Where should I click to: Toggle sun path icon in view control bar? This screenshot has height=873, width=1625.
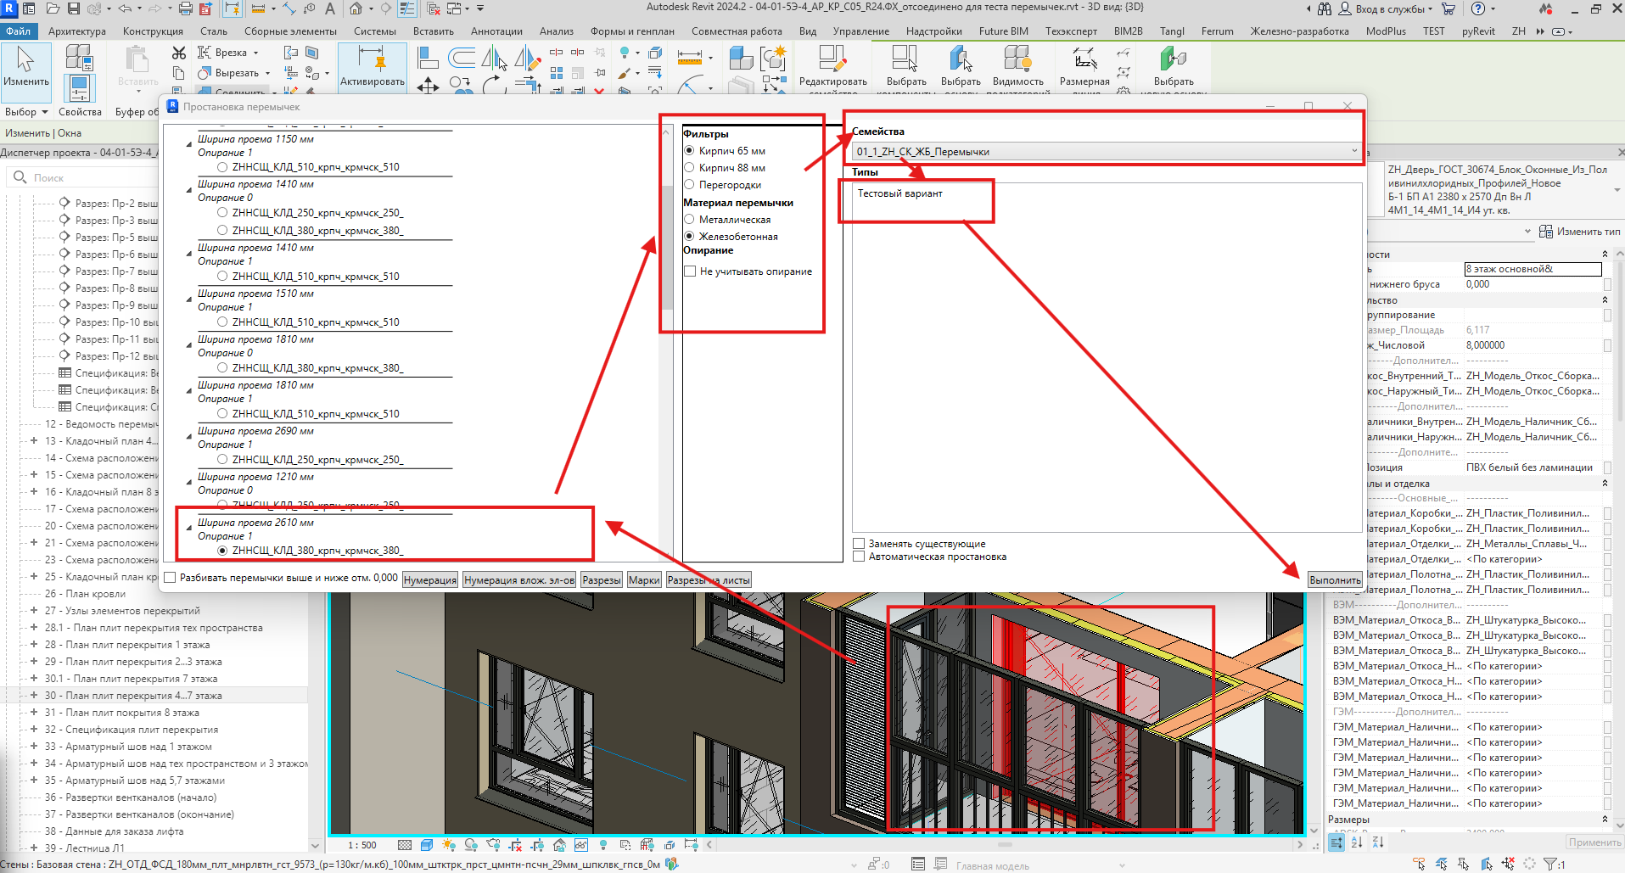coord(448,845)
